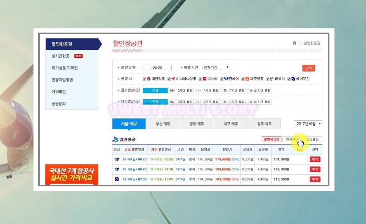Click the airline icon in the 122,000원 row

[117, 169]
